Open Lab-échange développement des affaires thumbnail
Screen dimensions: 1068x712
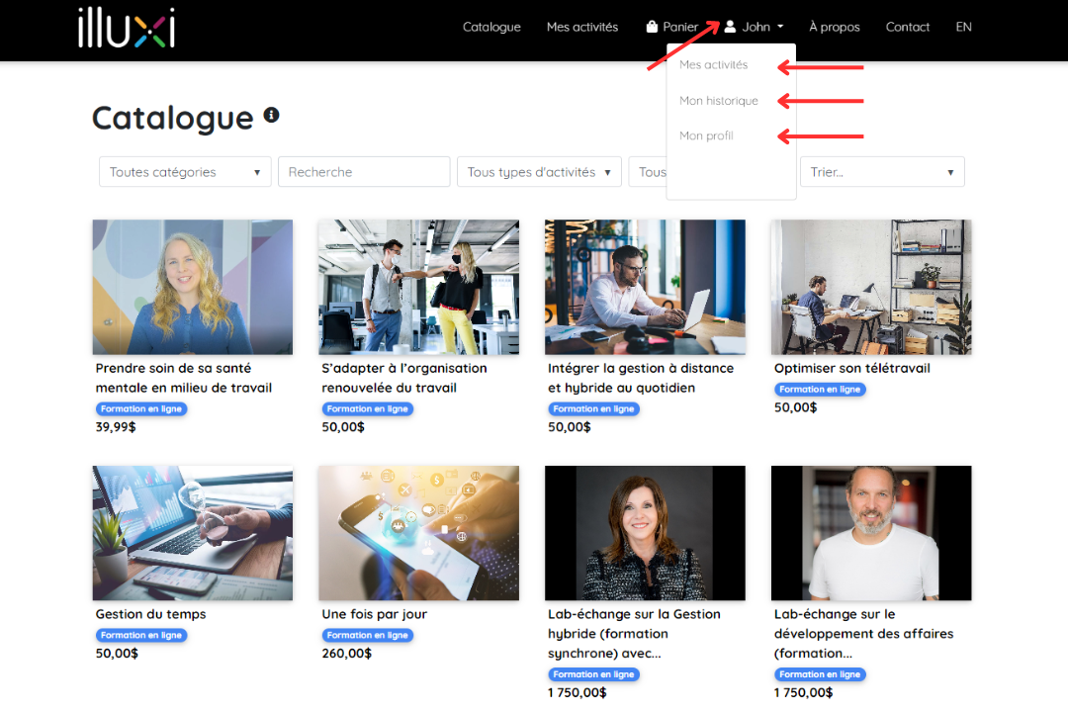coord(871,533)
